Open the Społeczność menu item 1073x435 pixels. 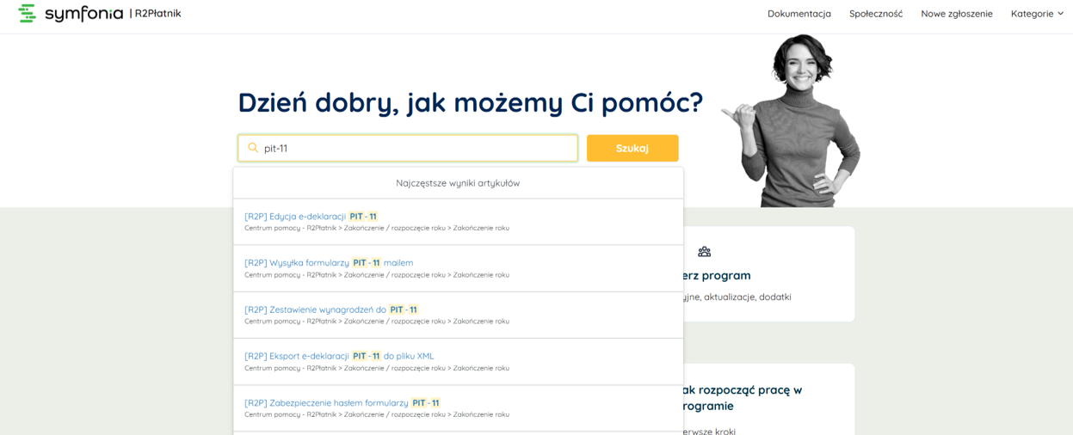coord(876,14)
